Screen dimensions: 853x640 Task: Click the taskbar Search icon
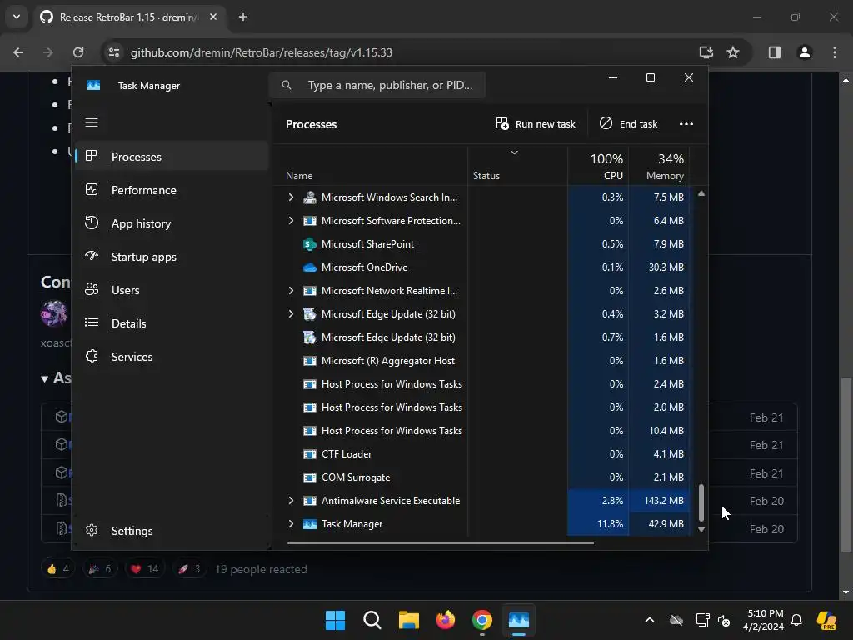pos(372,620)
